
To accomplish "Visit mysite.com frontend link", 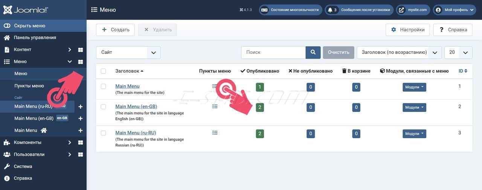I will 413,10.
